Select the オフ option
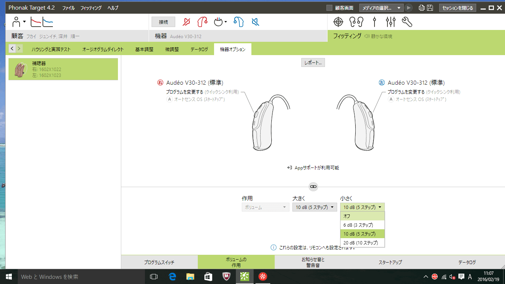 [x=362, y=216]
